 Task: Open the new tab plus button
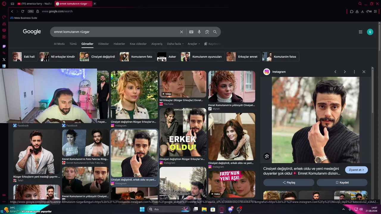(x=95, y=4)
